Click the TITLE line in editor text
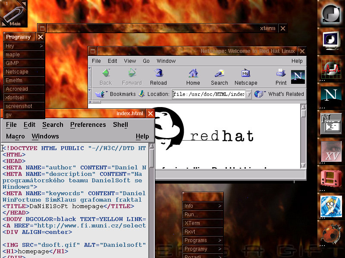 click(x=68, y=206)
